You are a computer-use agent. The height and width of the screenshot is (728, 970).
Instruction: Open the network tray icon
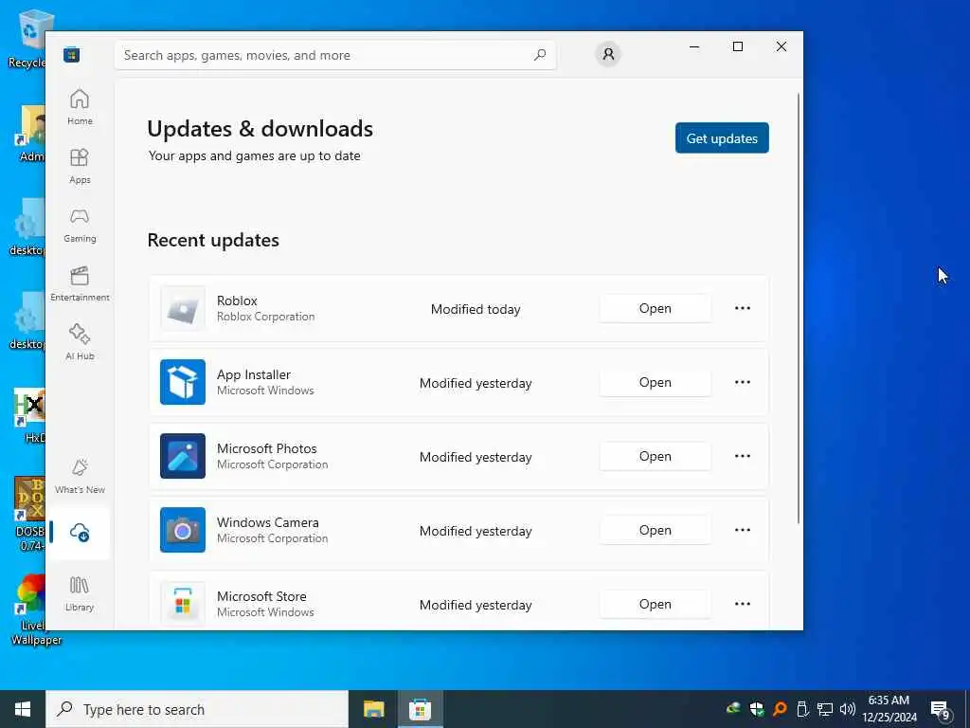(825, 709)
